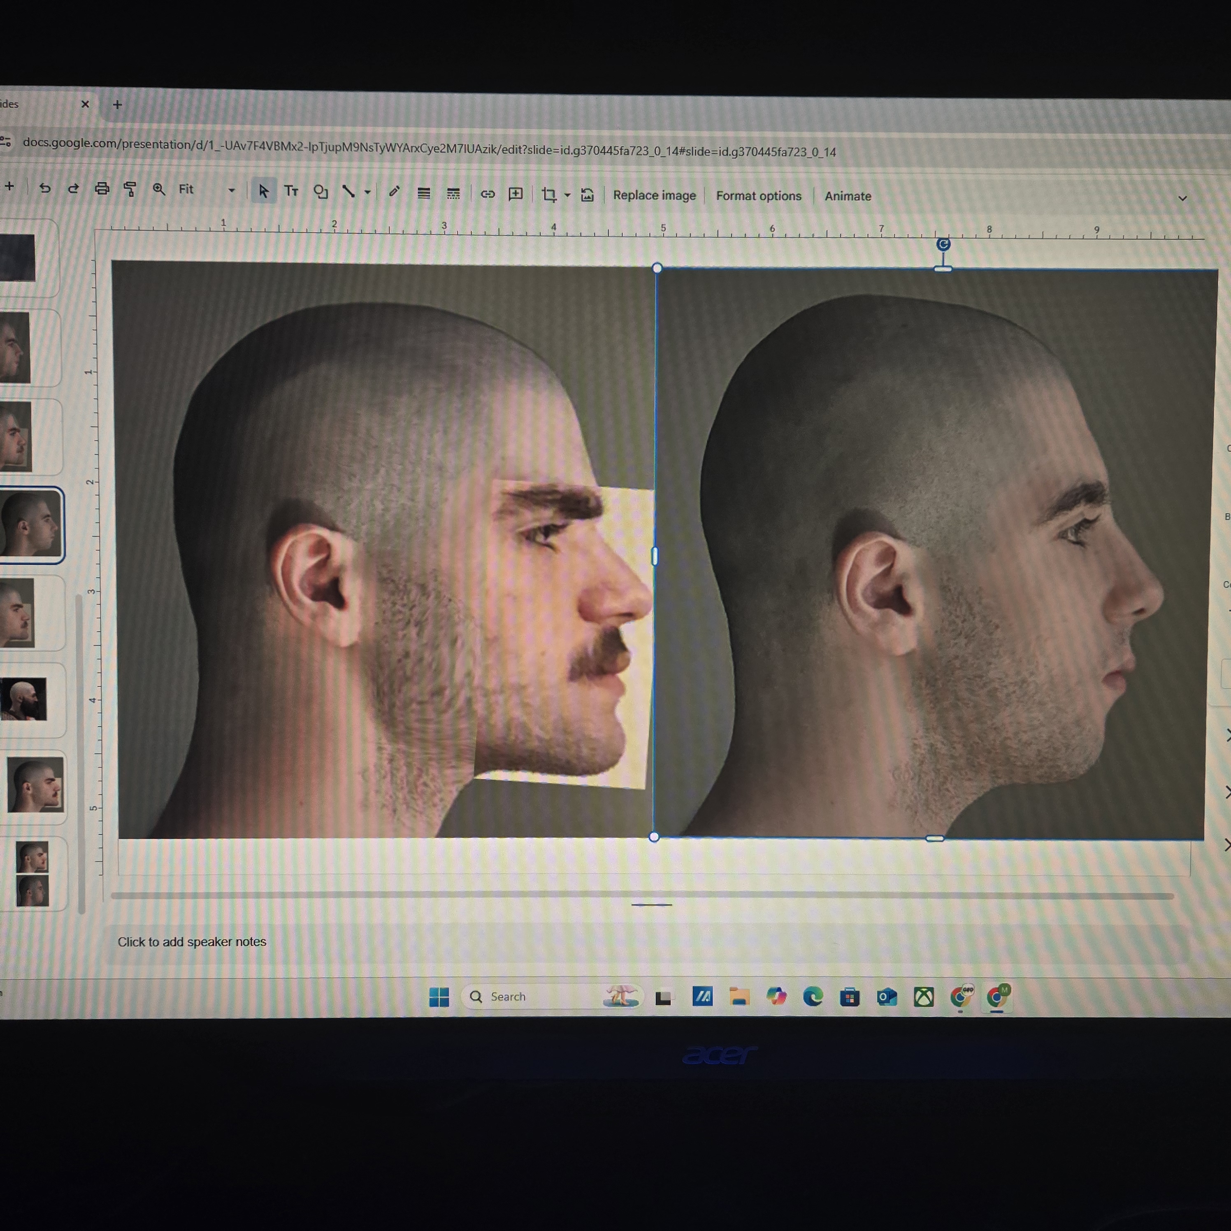Open Microsoft Edge from taskbar
1231x1231 pixels.
tap(813, 996)
